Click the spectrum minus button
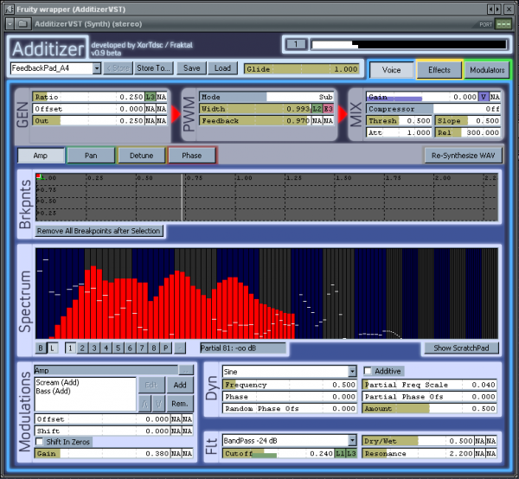The height and width of the screenshot is (479, 519). tap(180, 348)
